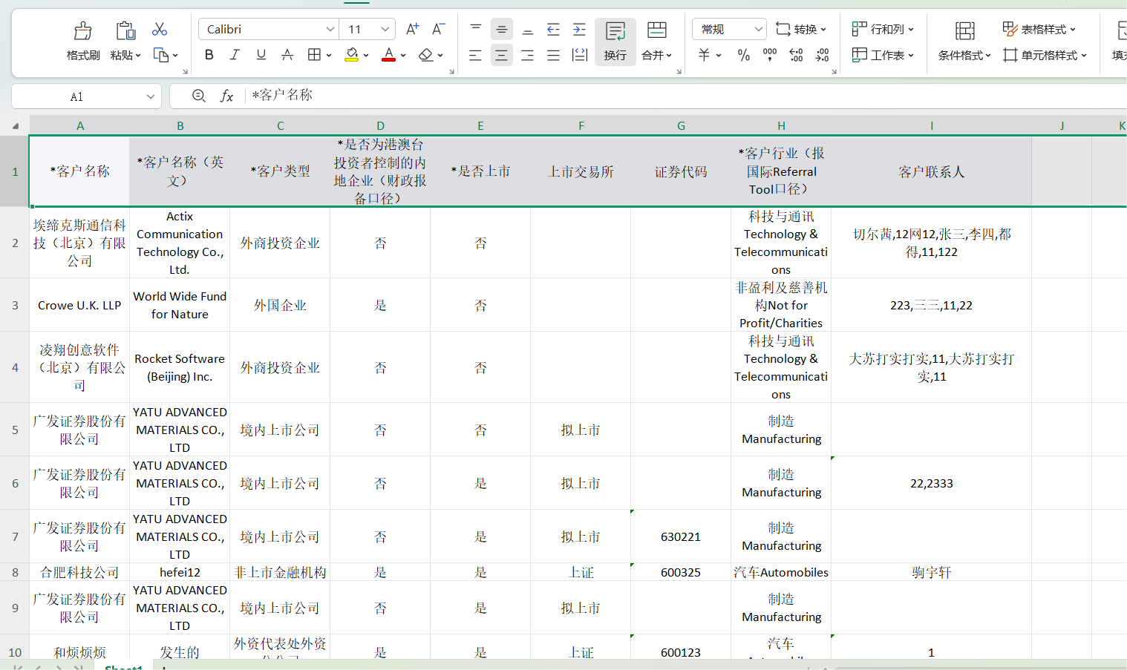Click the zoom magnifier in formula bar
Viewport: 1127px width, 670px height.
(198, 96)
